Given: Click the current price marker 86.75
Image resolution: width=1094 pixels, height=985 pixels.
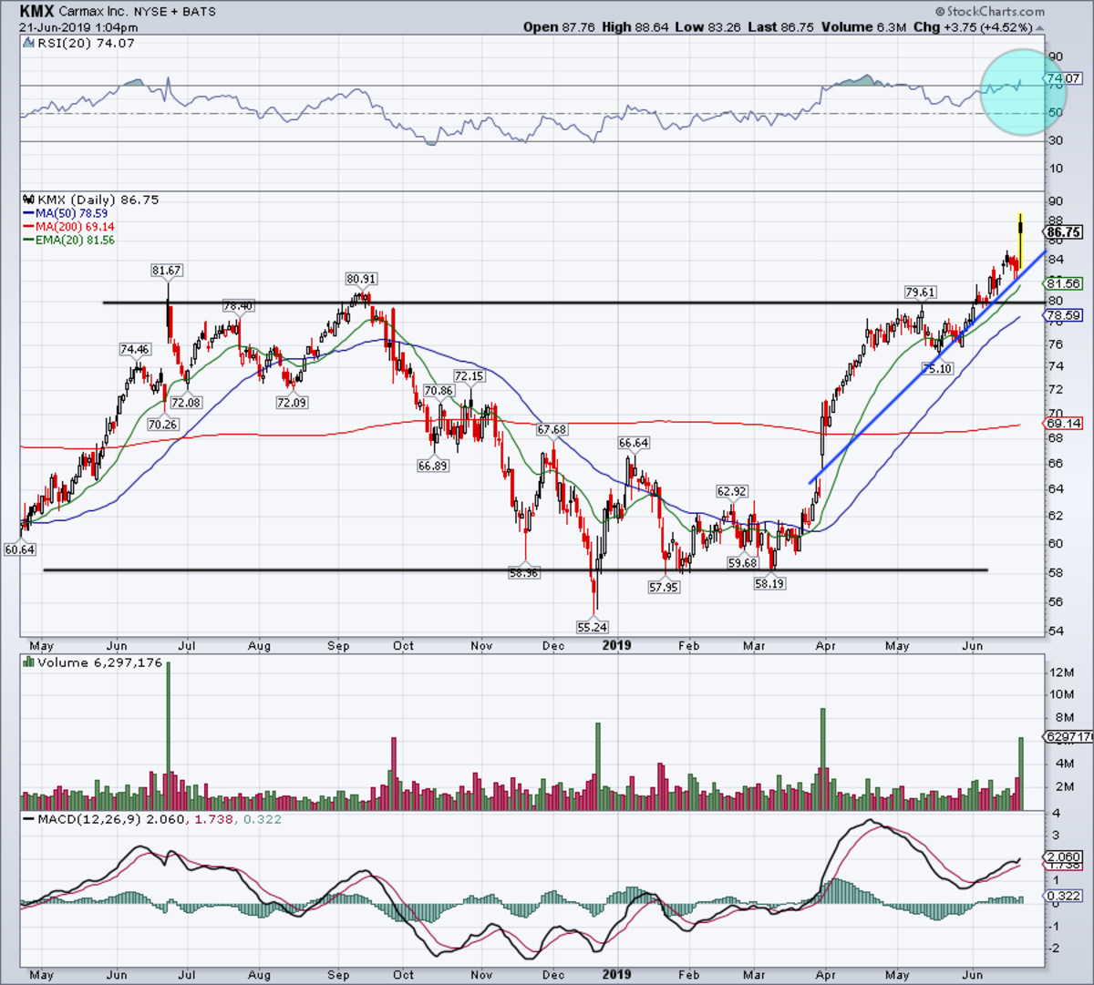Looking at the screenshot, I should point(1062,232).
